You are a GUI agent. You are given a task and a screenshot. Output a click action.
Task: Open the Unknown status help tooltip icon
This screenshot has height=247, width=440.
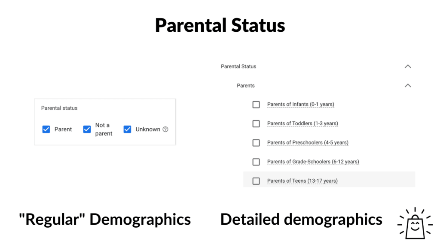tap(168, 129)
